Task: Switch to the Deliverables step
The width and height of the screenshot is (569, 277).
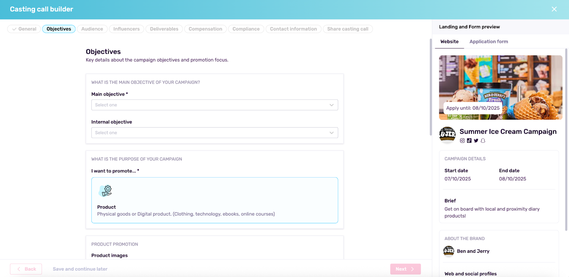Action: [x=164, y=29]
